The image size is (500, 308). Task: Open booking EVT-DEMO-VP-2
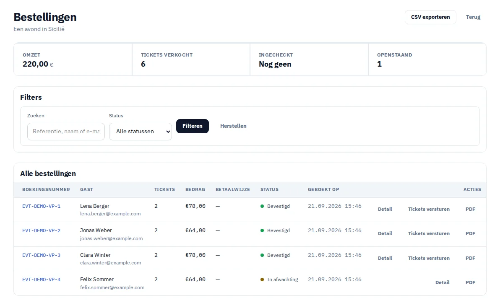[x=42, y=230]
